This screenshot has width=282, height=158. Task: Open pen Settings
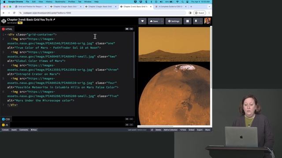[174, 21]
